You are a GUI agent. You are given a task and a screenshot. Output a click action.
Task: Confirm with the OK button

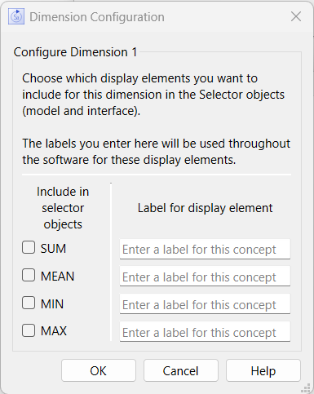point(99,370)
